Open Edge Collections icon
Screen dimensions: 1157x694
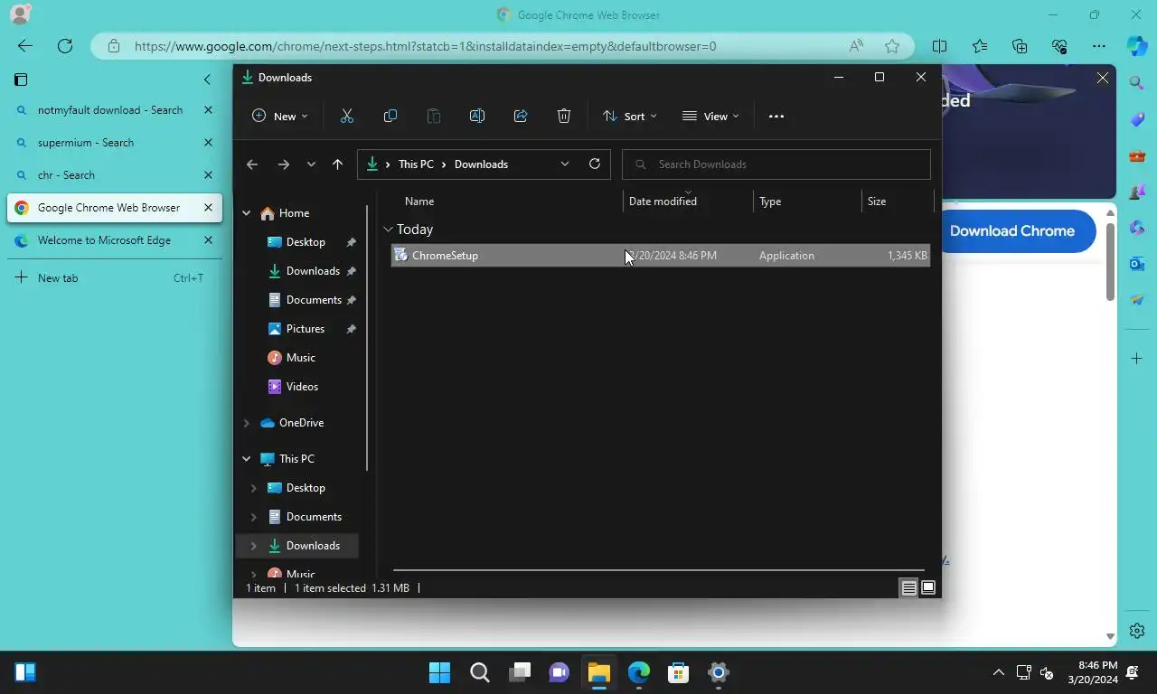1020,46
